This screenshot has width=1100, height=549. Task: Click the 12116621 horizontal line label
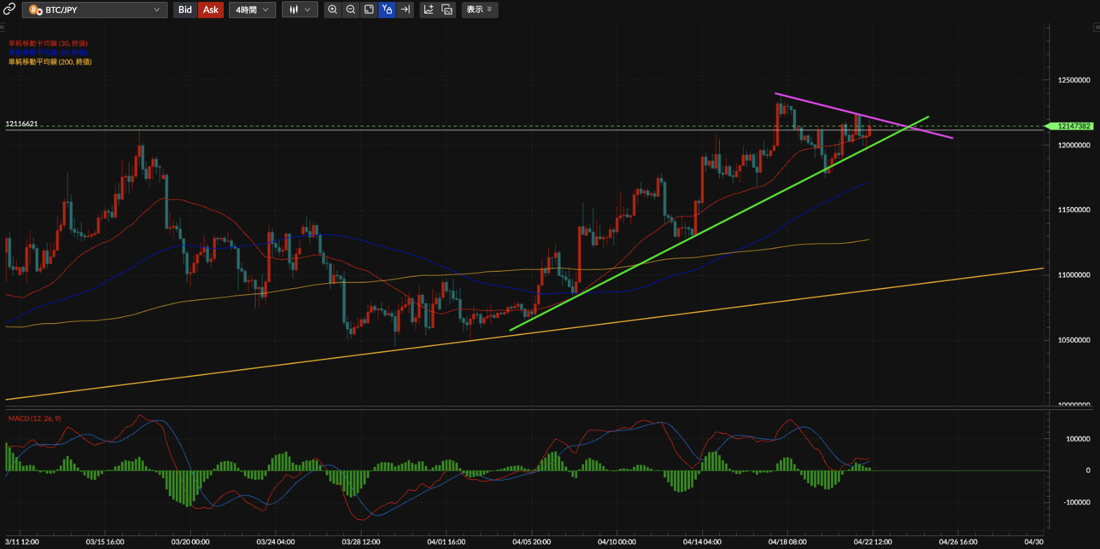click(x=22, y=124)
